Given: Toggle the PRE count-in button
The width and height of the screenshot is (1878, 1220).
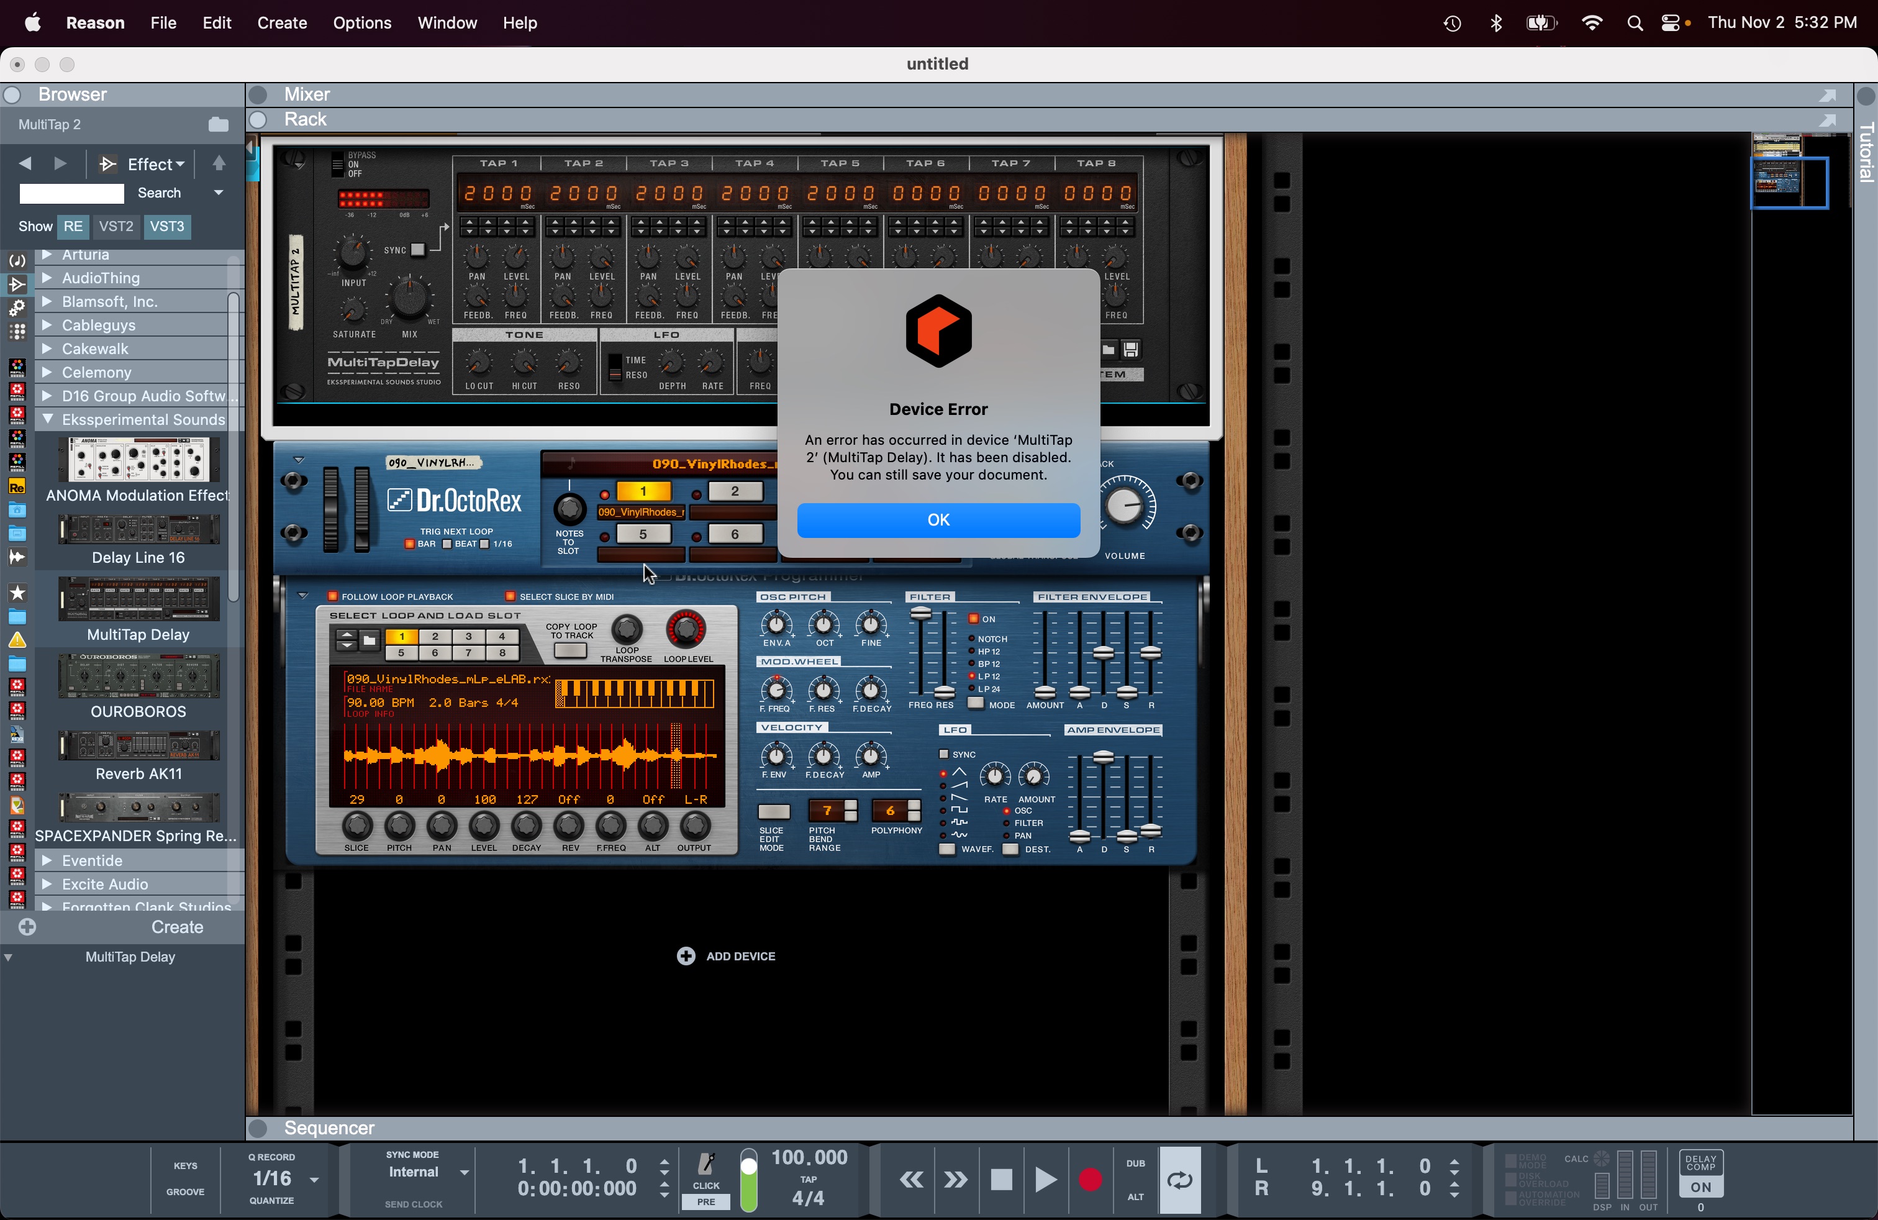Looking at the screenshot, I should coord(706,1202).
